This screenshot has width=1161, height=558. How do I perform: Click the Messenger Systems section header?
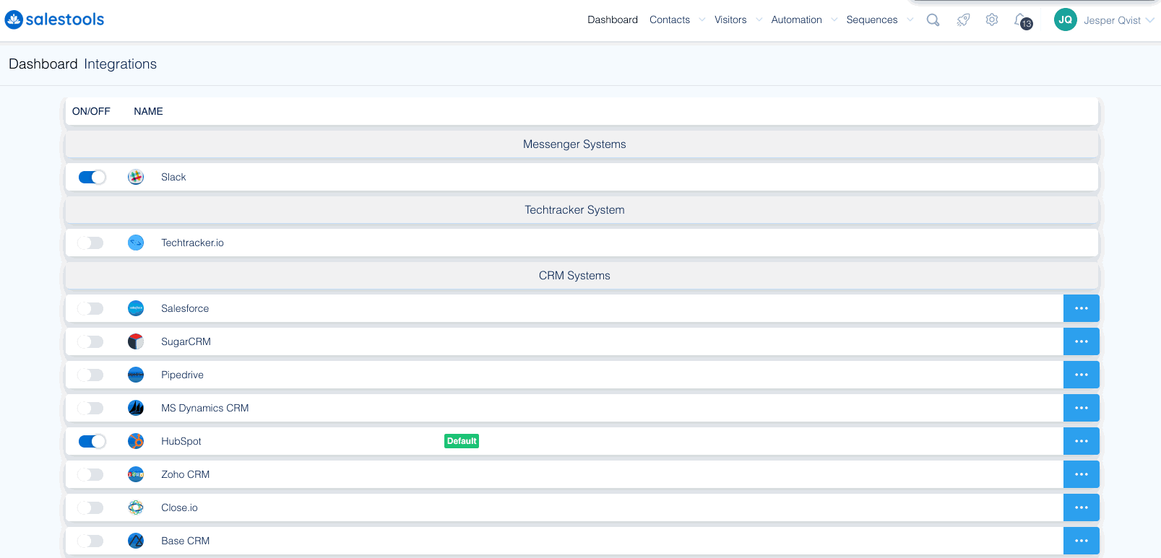(582, 144)
